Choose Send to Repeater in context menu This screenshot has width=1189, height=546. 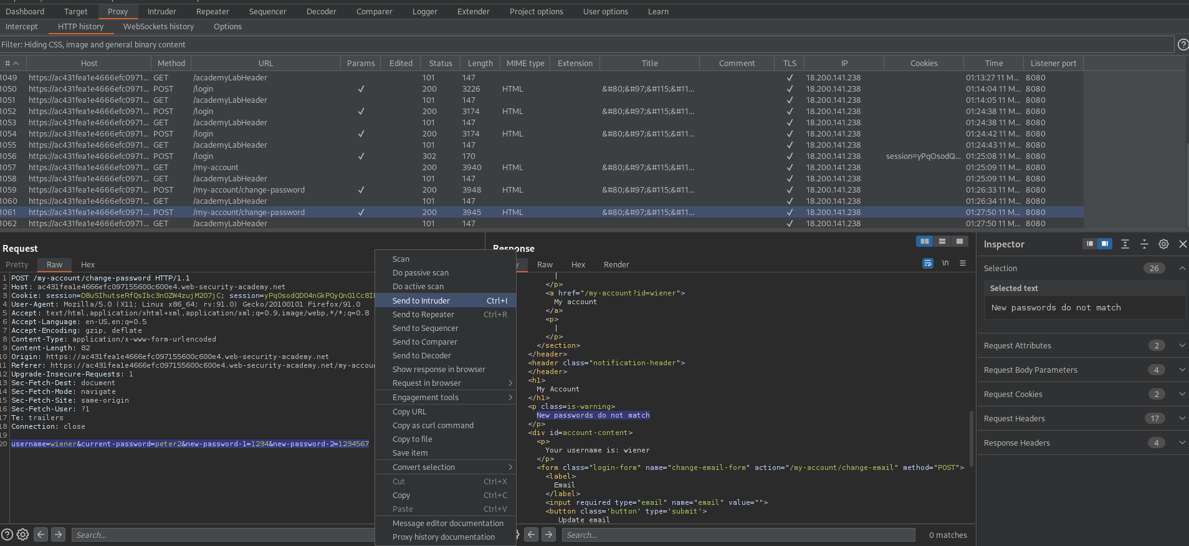tap(446, 314)
